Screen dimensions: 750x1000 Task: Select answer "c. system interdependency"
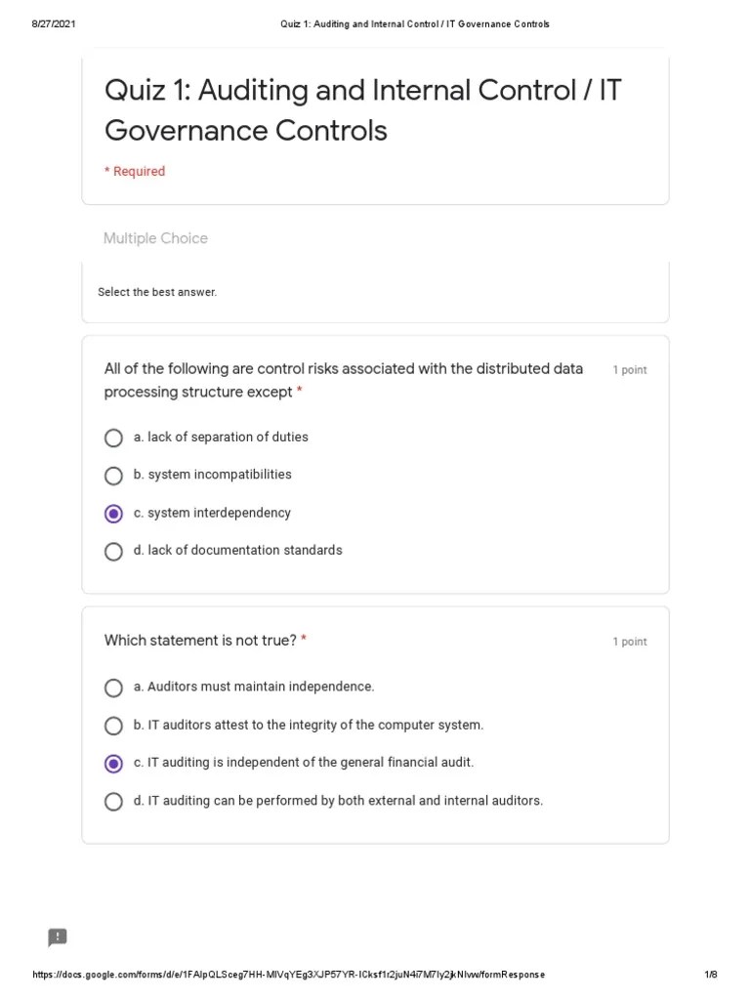tap(113, 513)
